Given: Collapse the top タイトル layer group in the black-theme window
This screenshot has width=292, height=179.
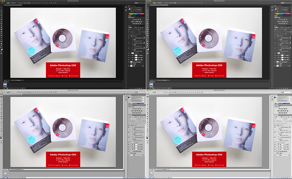Looking at the screenshot, I should pyautogui.click(x=131, y=36).
